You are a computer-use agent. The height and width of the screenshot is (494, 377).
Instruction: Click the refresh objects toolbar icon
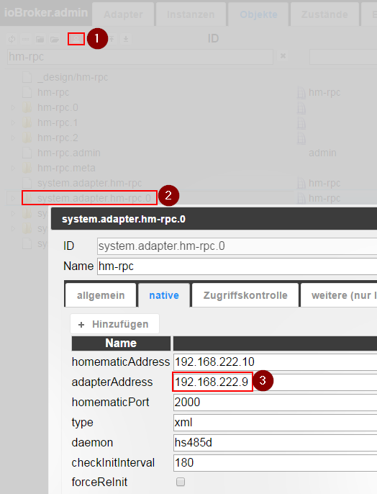[x=12, y=40]
